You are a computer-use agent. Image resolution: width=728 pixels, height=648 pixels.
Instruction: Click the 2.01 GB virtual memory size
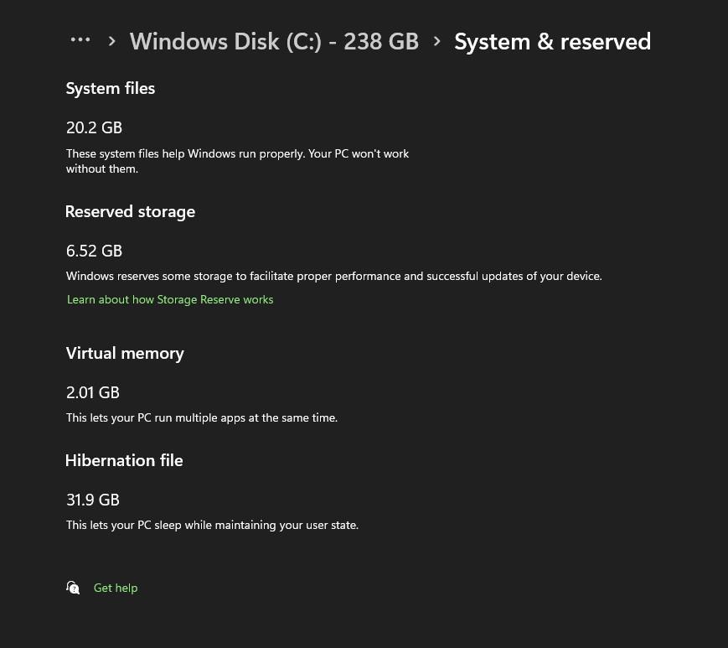[93, 392]
